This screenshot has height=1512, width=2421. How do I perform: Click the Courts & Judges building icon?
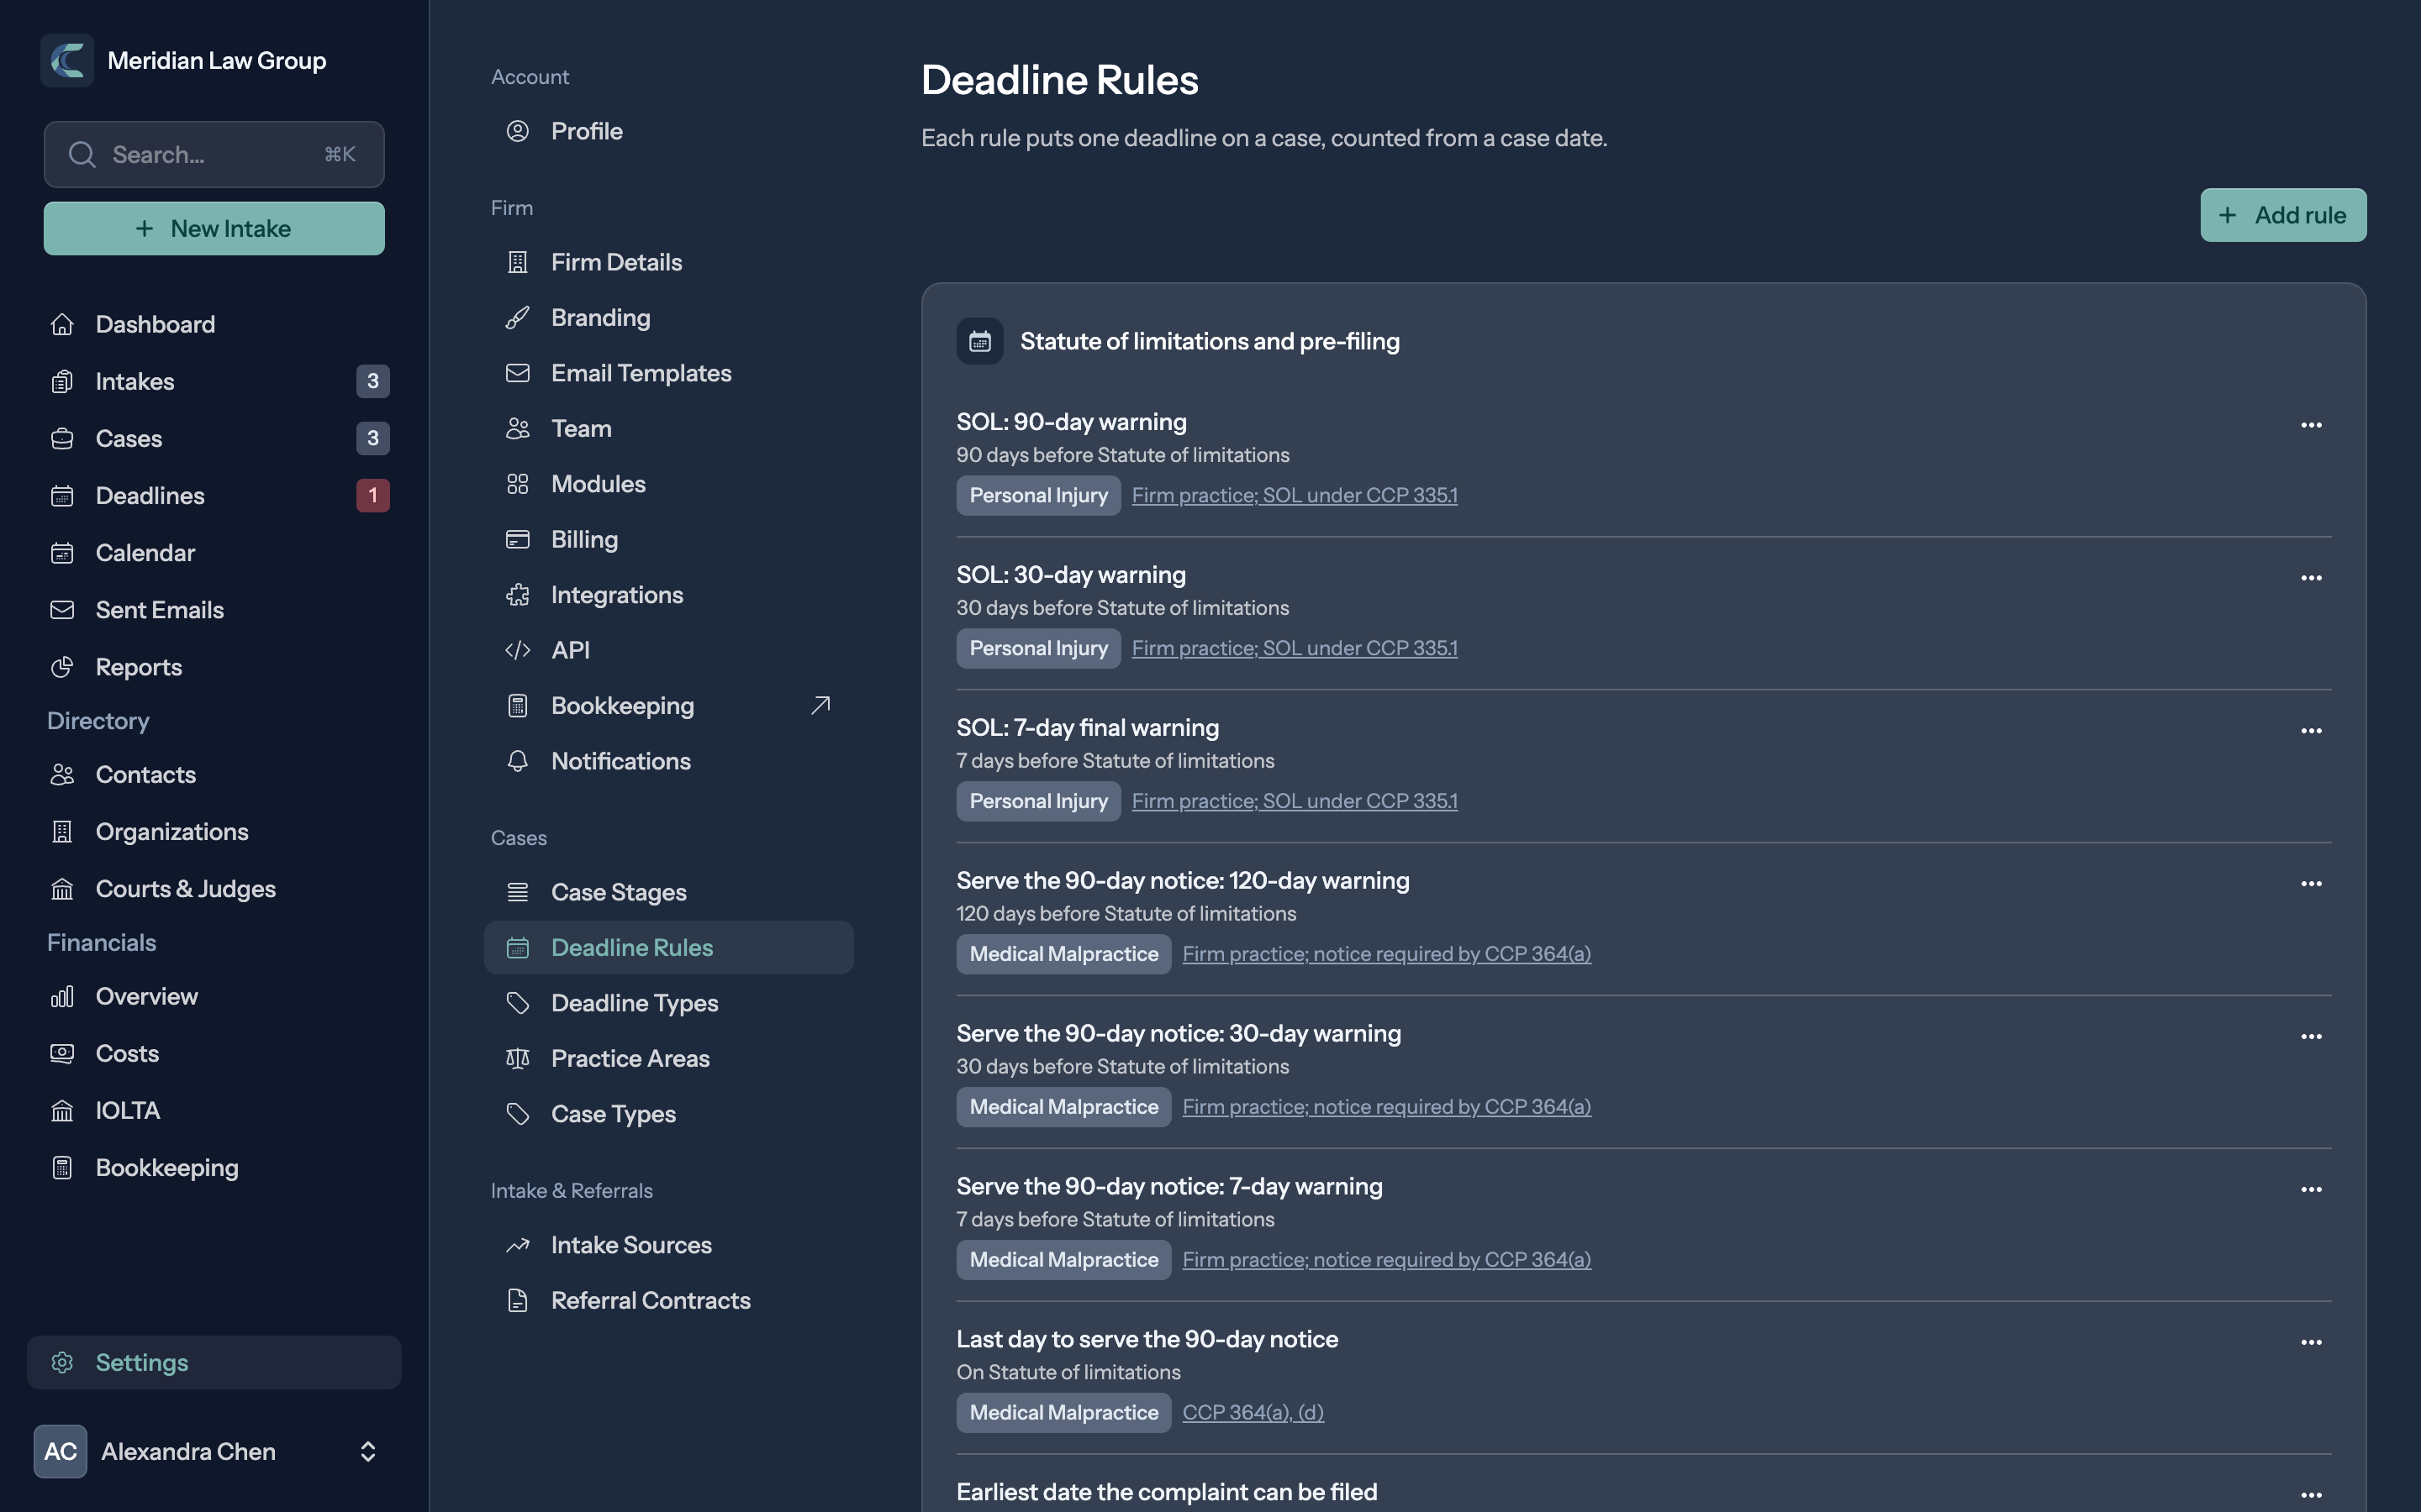[x=62, y=889]
